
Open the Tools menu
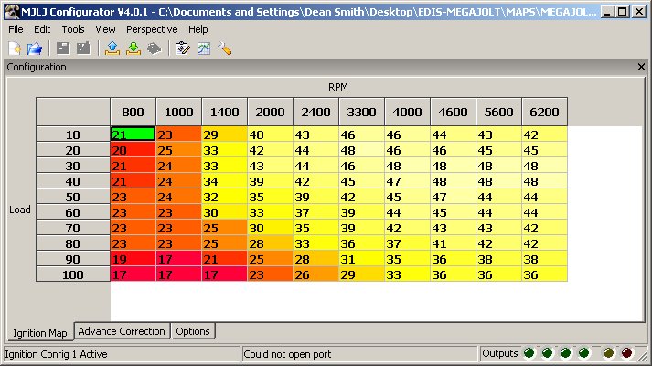(73, 29)
